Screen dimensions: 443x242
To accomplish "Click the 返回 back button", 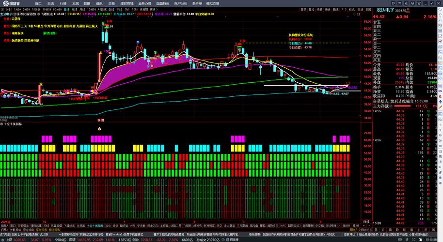I will (x=368, y=9).
